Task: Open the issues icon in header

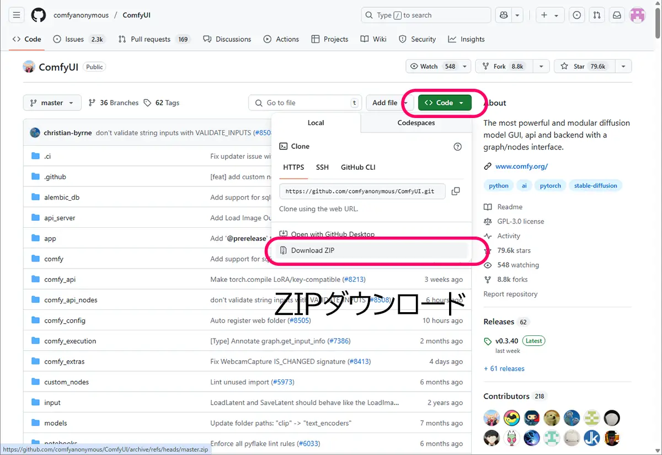Action: tap(576, 15)
